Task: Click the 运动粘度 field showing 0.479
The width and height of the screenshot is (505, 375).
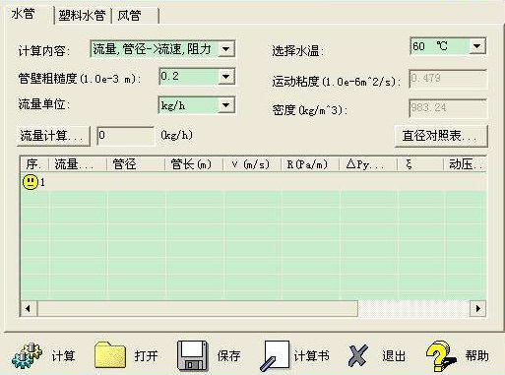Action: [448, 79]
